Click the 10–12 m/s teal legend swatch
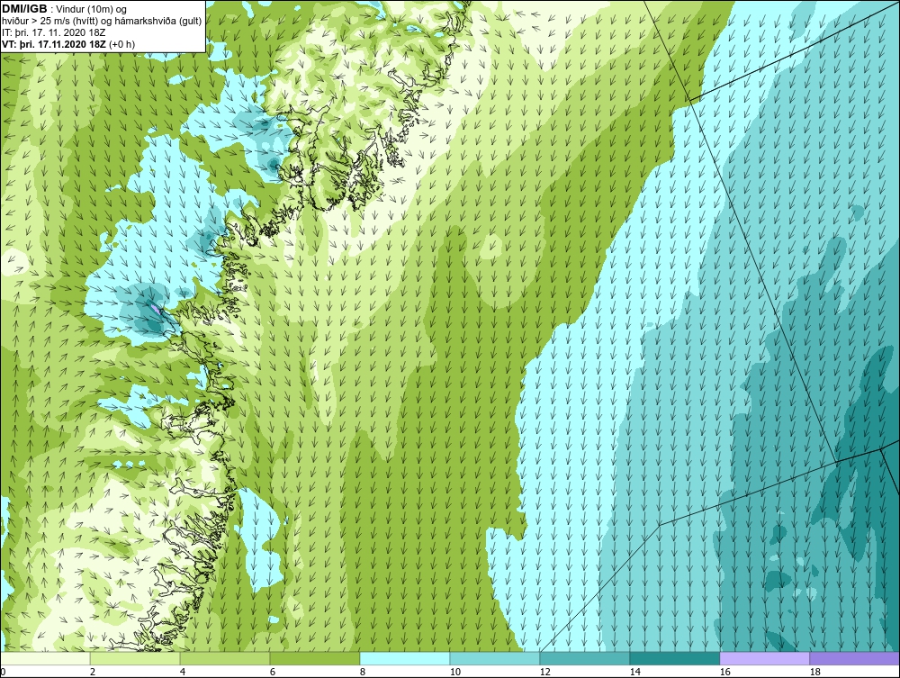Screen dimensions: 900x678 [495, 658]
